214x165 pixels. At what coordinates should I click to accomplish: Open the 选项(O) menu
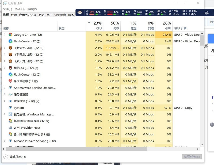[x=20, y=9]
